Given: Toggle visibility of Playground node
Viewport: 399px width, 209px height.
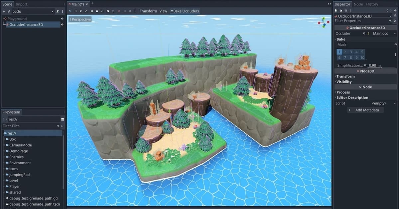Looking at the screenshot, I should pos(62,19).
